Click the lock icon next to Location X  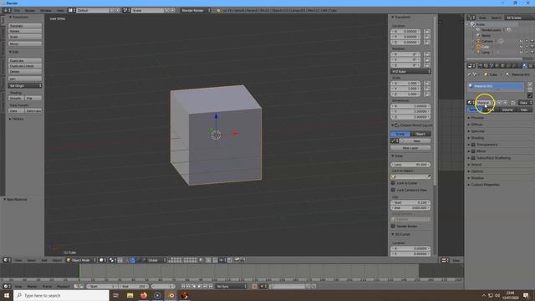pyautogui.click(x=427, y=32)
